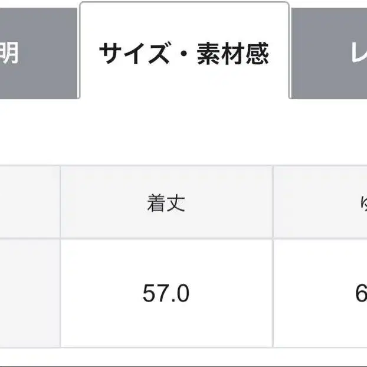Tap the 明 character on the left tab
This screenshot has width=367, height=367.
pyautogui.click(x=8, y=53)
